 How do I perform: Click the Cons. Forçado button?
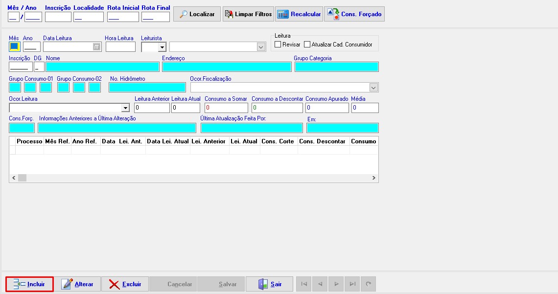(354, 14)
